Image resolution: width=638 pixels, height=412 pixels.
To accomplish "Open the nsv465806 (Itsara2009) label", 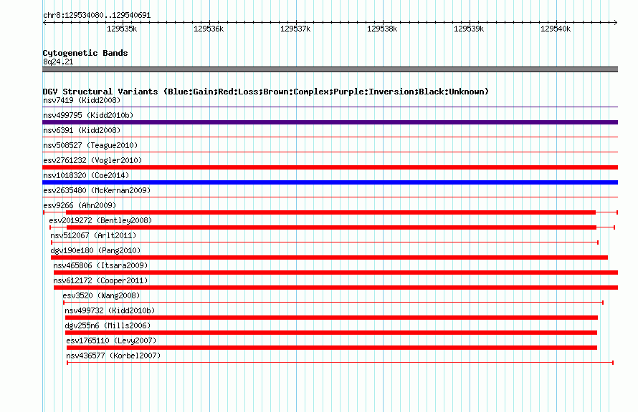I will [100, 265].
